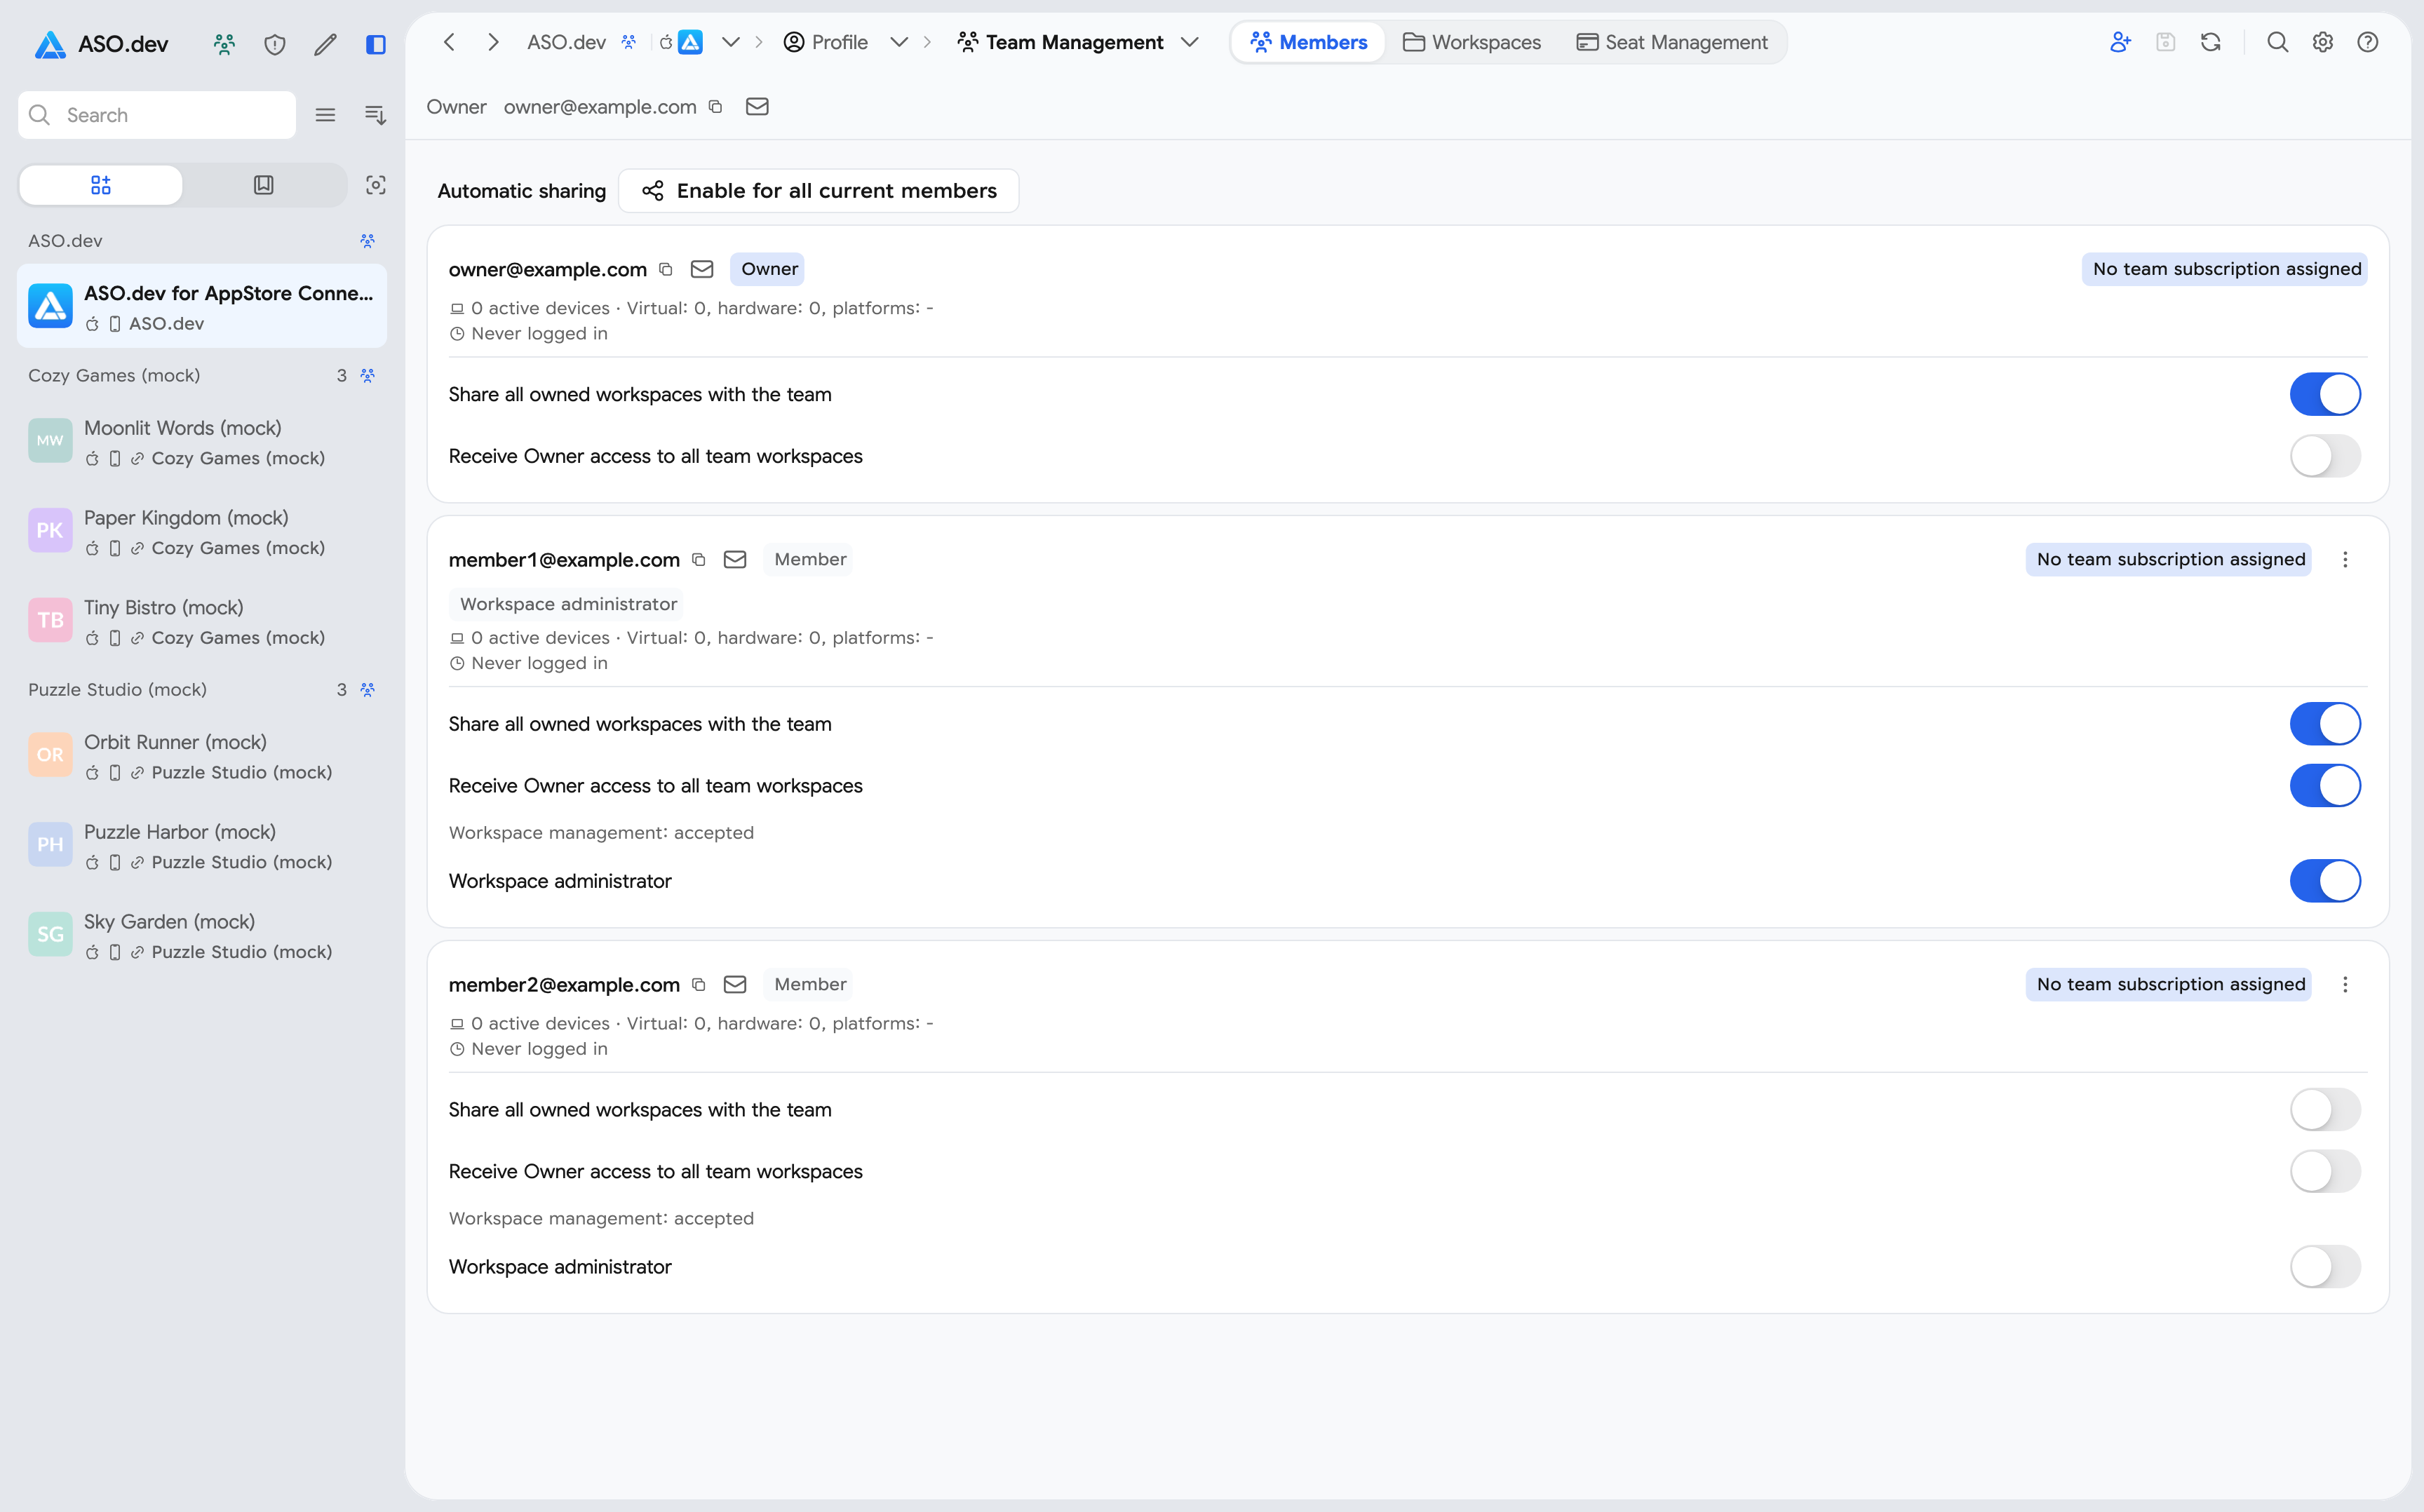Toggle member1 Receive Owner access switch

(x=2325, y=786)
